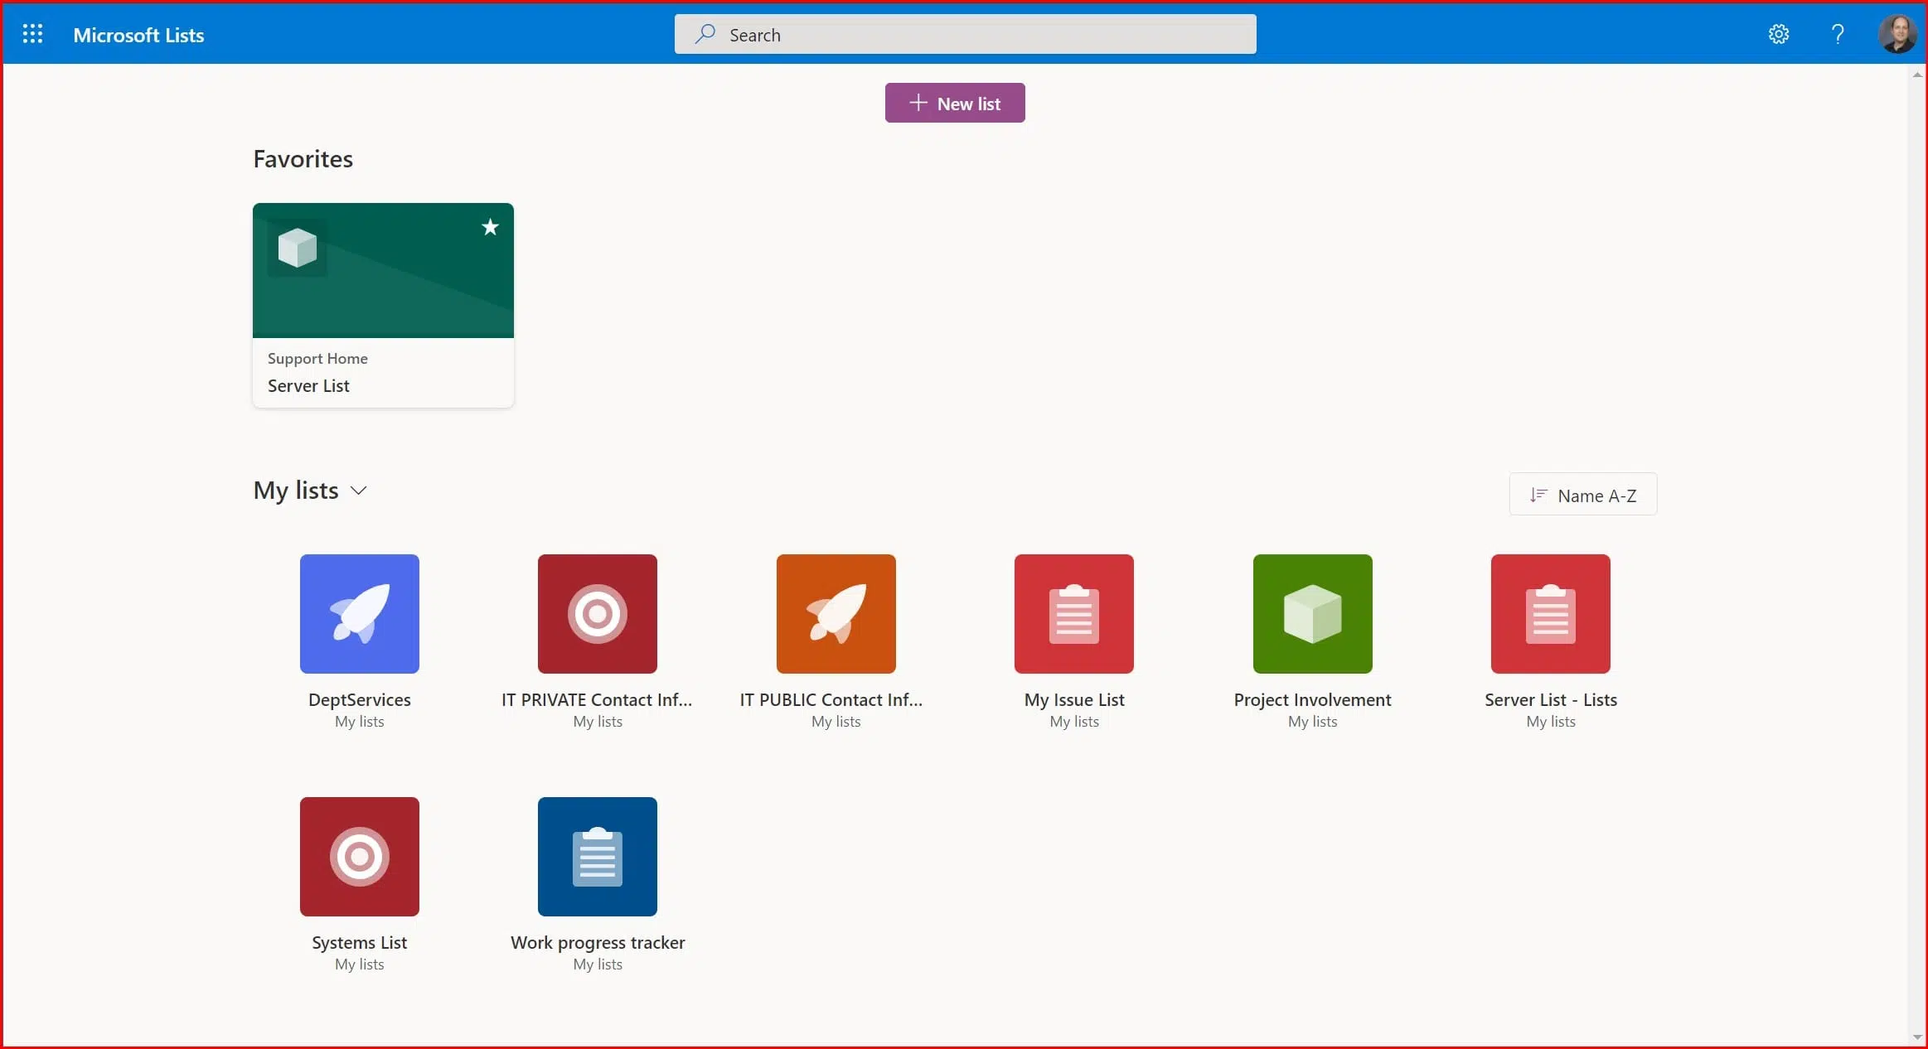Click the Work progress tracker name
1928x1049 pixels.
tap(598, 943)
